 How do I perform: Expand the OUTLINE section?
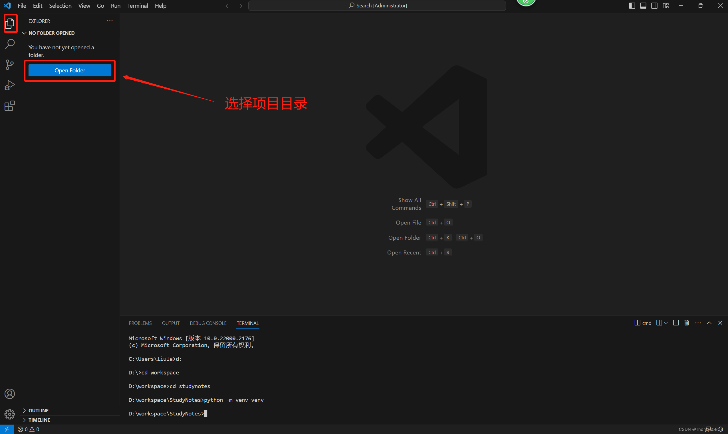(x=38, y=410)
